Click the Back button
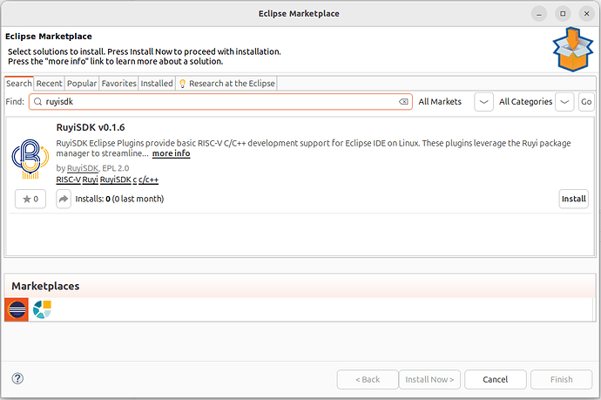Image resolution: width=601 pixels, height=400 pixels. [x=368, y=380]
